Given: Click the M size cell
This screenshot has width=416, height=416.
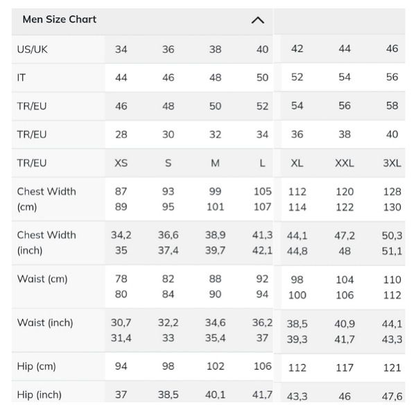Looking at the screenshot, I should pyautogui.click(x=215, y=163).
